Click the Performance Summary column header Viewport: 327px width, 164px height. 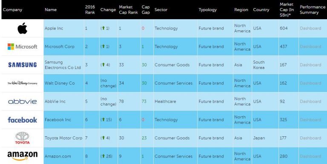tap(313, 10)
